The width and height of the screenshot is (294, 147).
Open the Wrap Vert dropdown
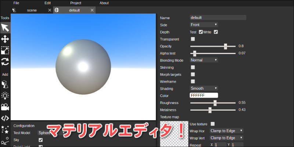pos(226,138)
